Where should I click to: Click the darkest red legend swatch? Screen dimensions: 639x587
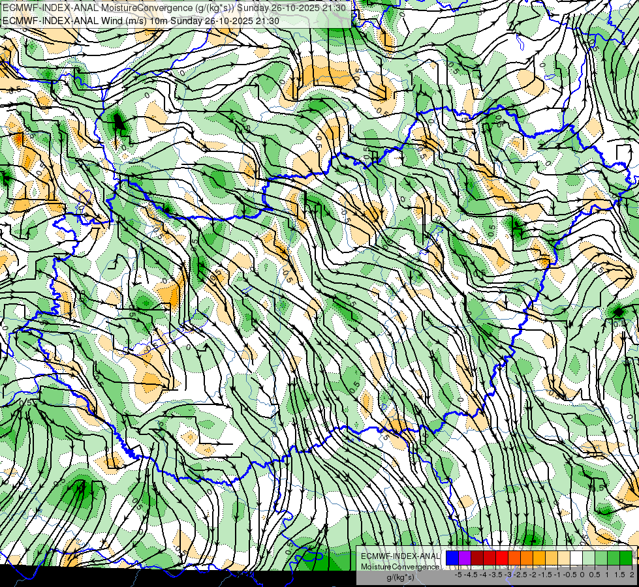click(477, 558)
